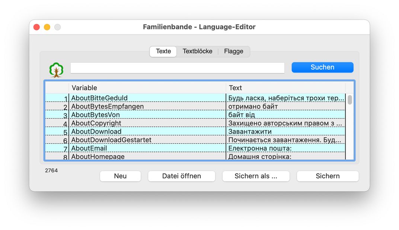Sort by the Variable column header

[x=147, y=88]
